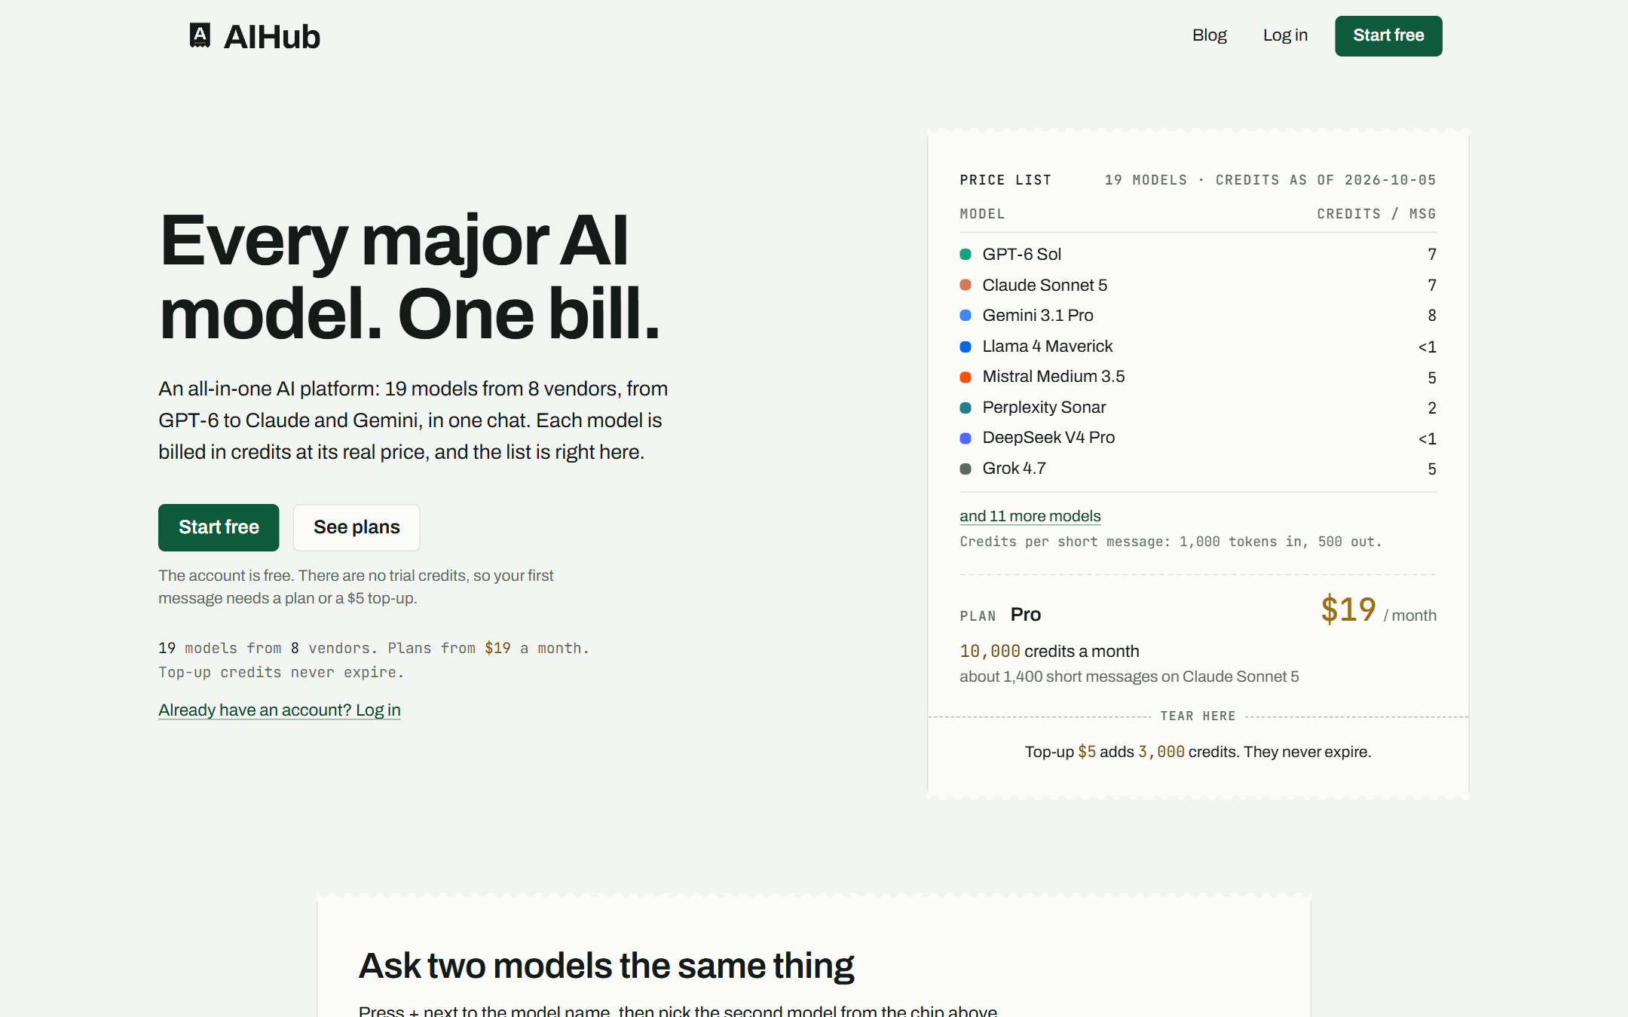Click the header Start free button
This screenshot has width=1628, height=1017.
(1388, 35)
